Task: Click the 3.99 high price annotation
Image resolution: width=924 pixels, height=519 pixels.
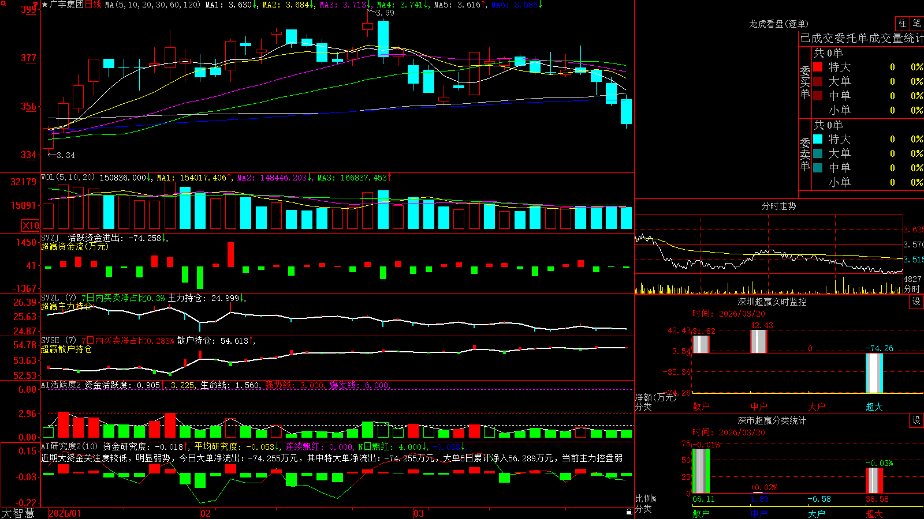Action: point(385,13)
